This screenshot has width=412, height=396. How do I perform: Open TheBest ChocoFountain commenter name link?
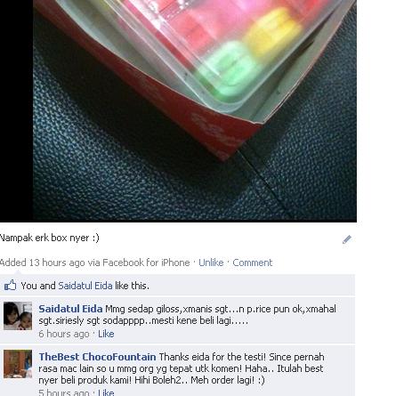click(x=97, y=357)
